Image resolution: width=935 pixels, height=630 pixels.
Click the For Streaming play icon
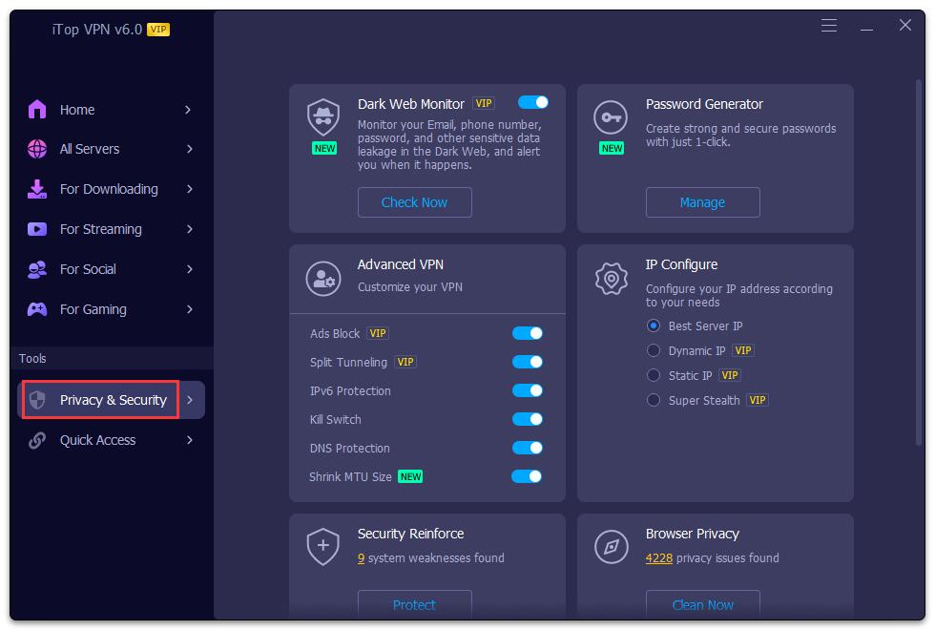pos(37,229)
